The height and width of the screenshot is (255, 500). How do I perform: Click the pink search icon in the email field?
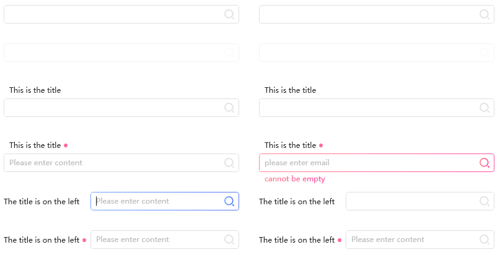485,163
